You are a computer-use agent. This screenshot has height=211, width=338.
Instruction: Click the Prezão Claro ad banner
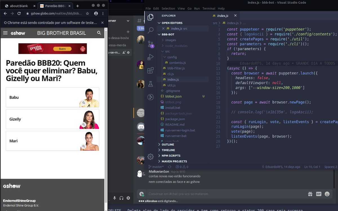point(53,49)
